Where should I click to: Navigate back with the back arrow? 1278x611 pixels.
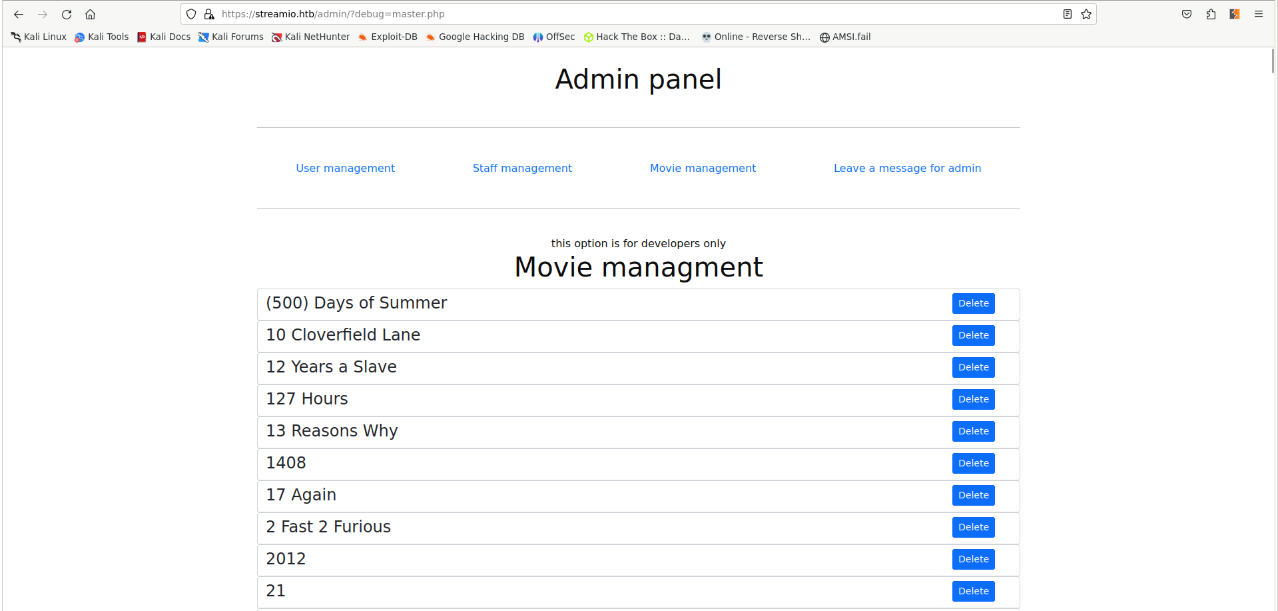point(18,14)
